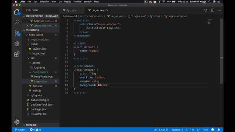Open the Debug view in activity bar
This screenshot has height=132, width=235.
[x=17, y=44]
